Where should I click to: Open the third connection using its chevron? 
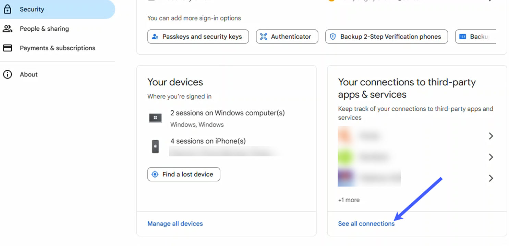(x=491, y=178)
